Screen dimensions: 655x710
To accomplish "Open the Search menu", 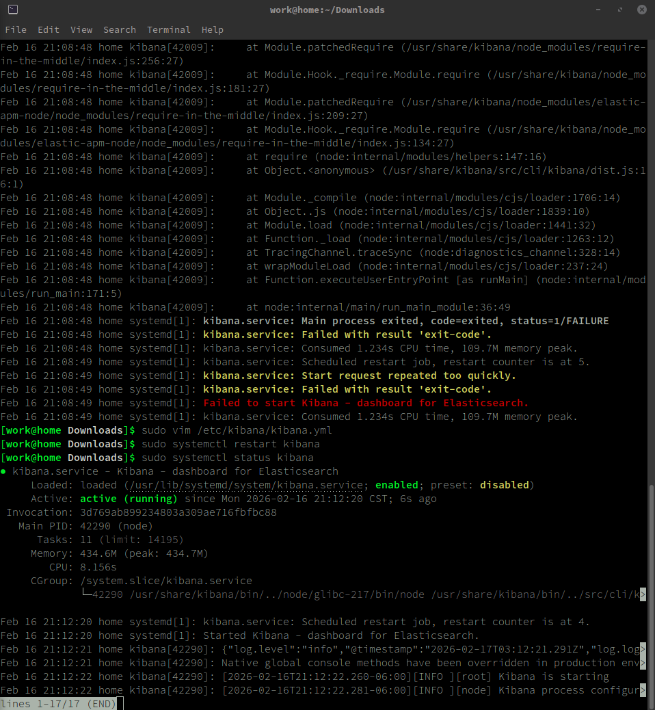I will pyautogui.click(x=120, y=30).
